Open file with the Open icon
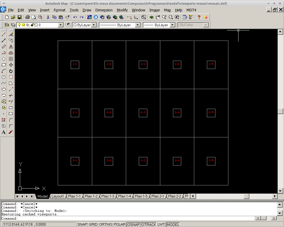 13,17
